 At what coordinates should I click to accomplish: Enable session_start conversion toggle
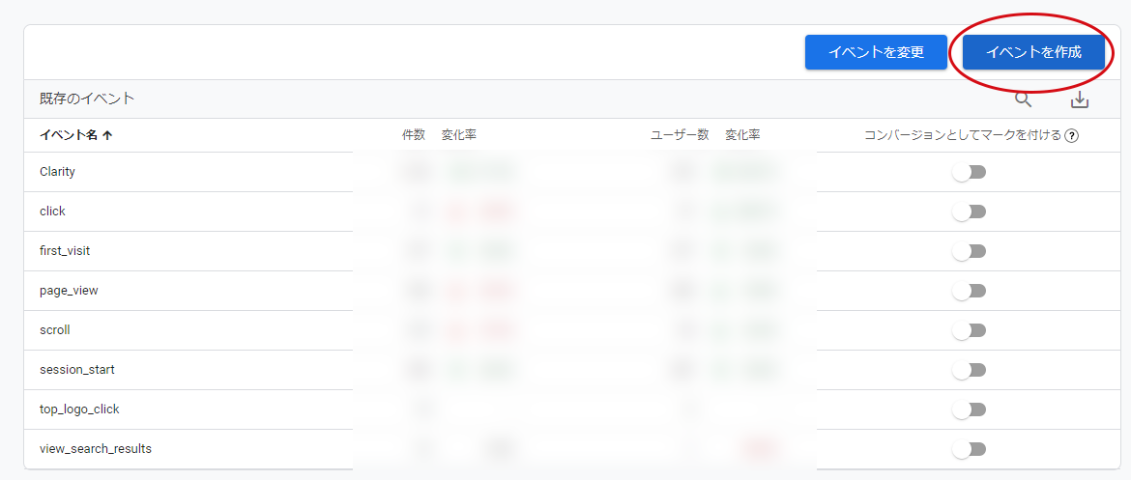[x=969, y=370]
